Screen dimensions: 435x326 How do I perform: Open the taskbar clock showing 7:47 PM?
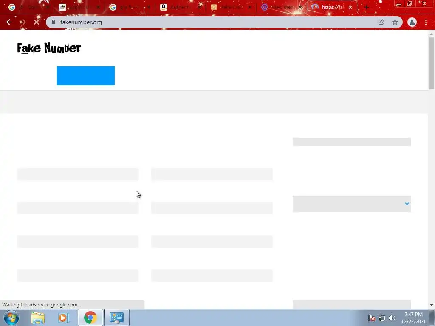click(x=413, y=318)
